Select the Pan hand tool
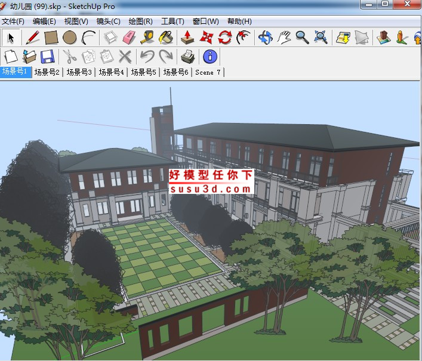Screen dimensions: 422x361 (x=284, y=38)
